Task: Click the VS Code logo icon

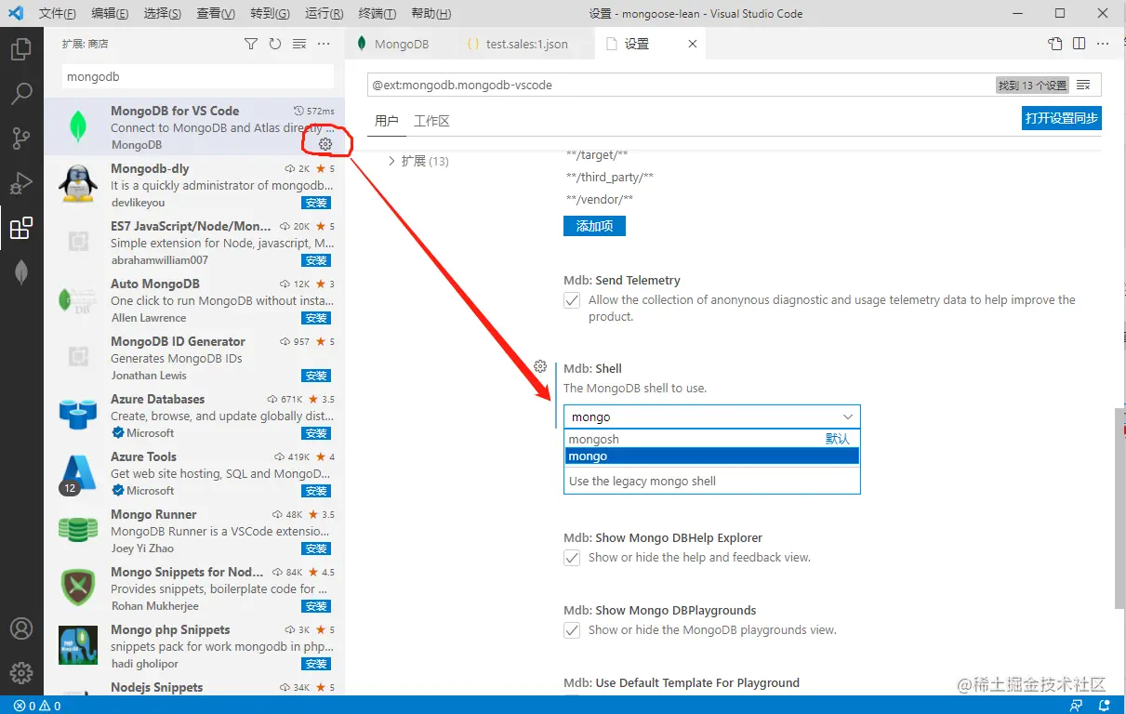Action: pyautogui.click(x=15, y=14)
